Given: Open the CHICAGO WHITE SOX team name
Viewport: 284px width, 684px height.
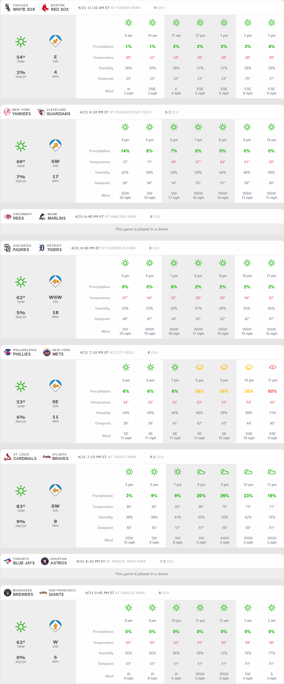Looking at the screenshot, I should click(24, 7).
